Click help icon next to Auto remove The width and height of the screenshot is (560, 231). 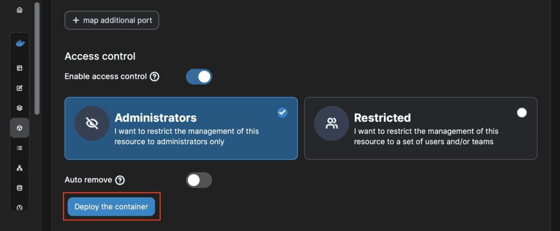120,180
